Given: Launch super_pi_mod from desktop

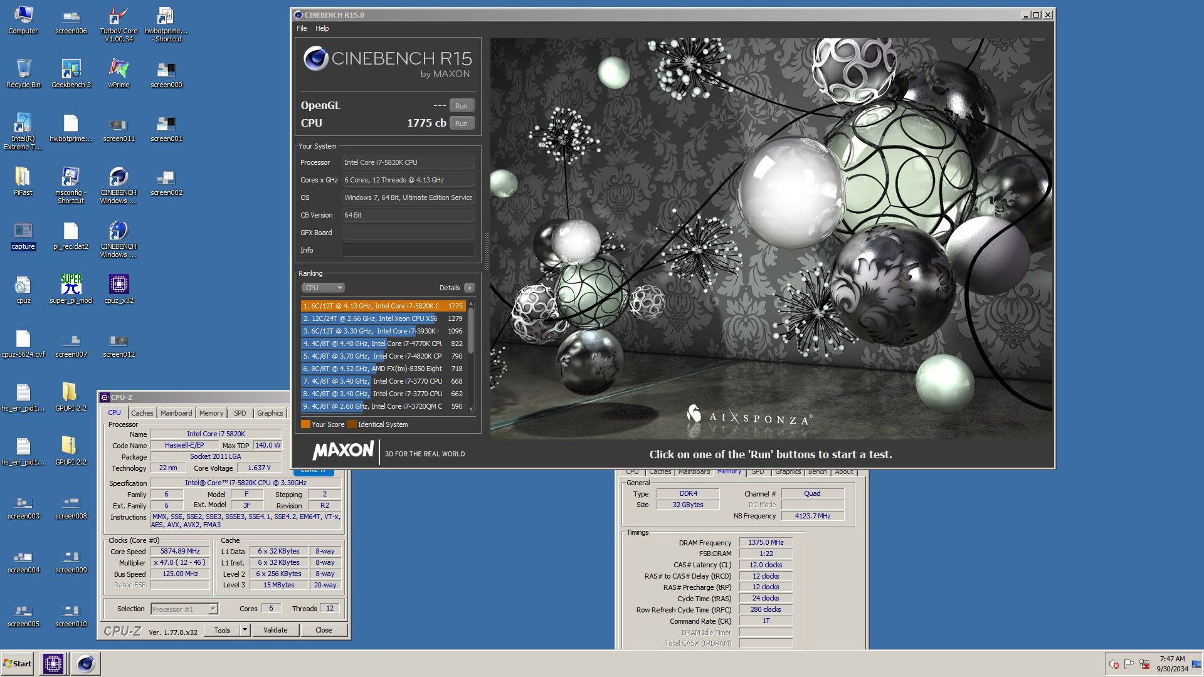Looking at the screenshot, I should tap(71, 290).
